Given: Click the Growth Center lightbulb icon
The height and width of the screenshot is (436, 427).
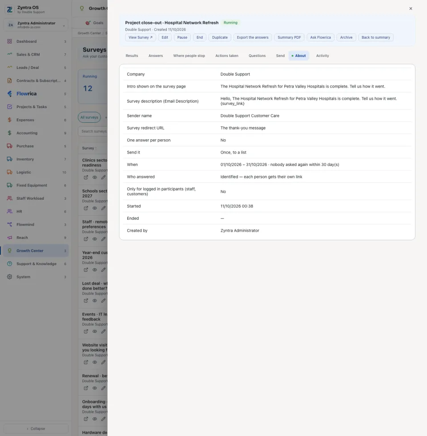Looking at the screenshot, I should (x=9, y=250).
